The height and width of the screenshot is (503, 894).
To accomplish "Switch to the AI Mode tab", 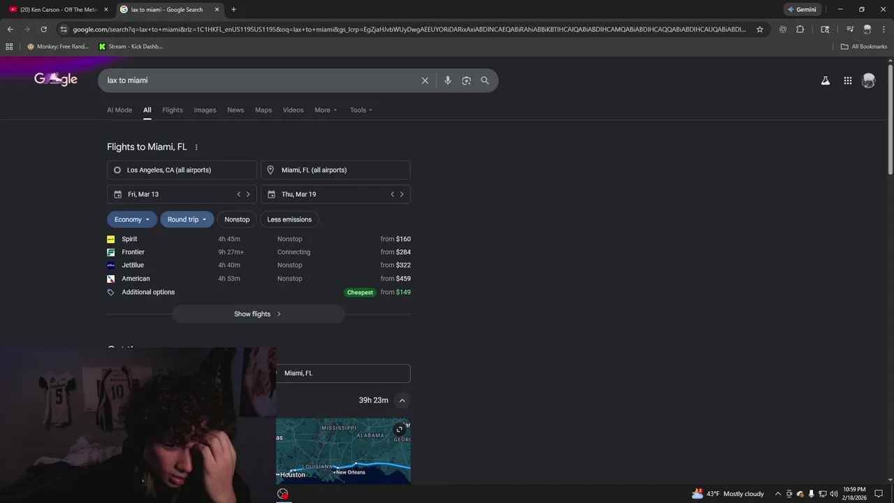I will tap(119, 110).
